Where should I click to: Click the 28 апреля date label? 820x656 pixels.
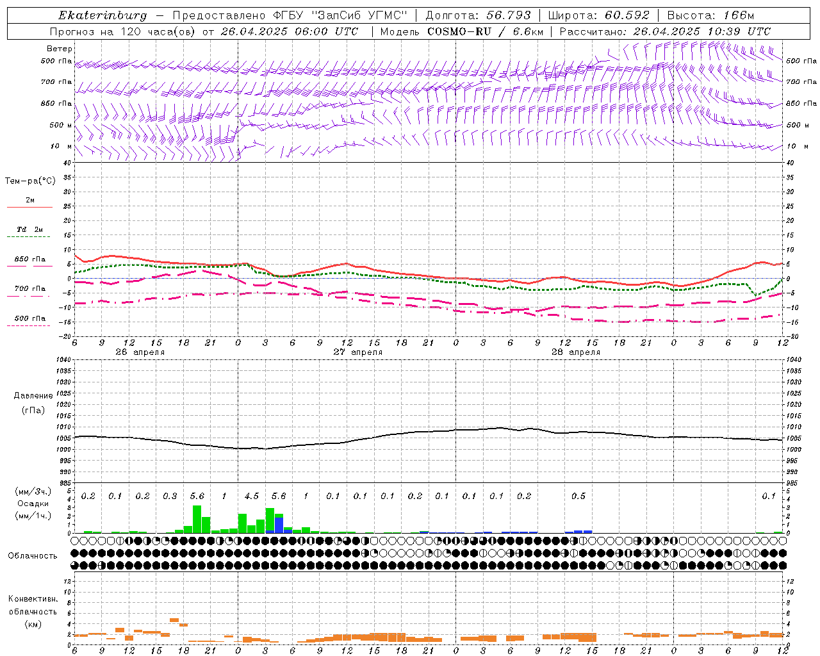point(576,352)
